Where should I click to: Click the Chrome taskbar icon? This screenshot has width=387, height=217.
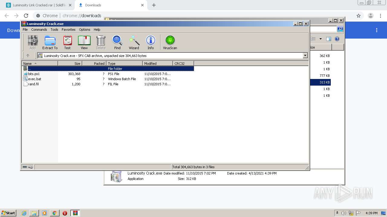55,213
